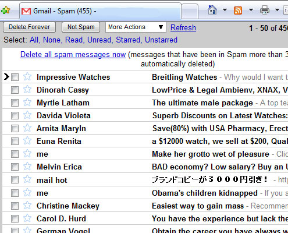Check the 'Make her grotto' message checkbox

(x=15, y=154)
